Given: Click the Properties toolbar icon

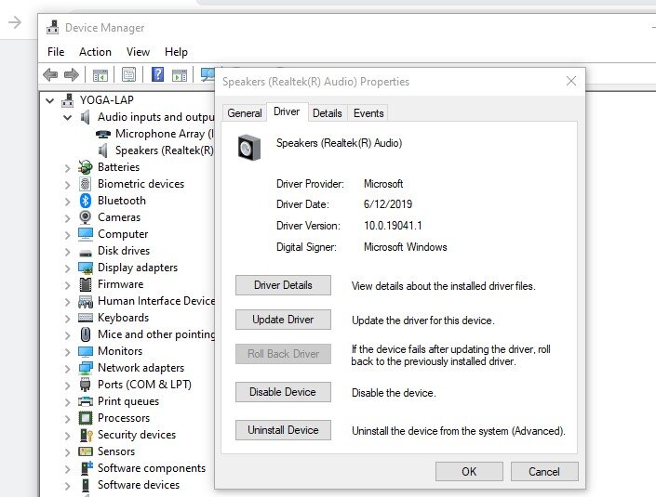Looking at the screenshot, I should point(128,74).
